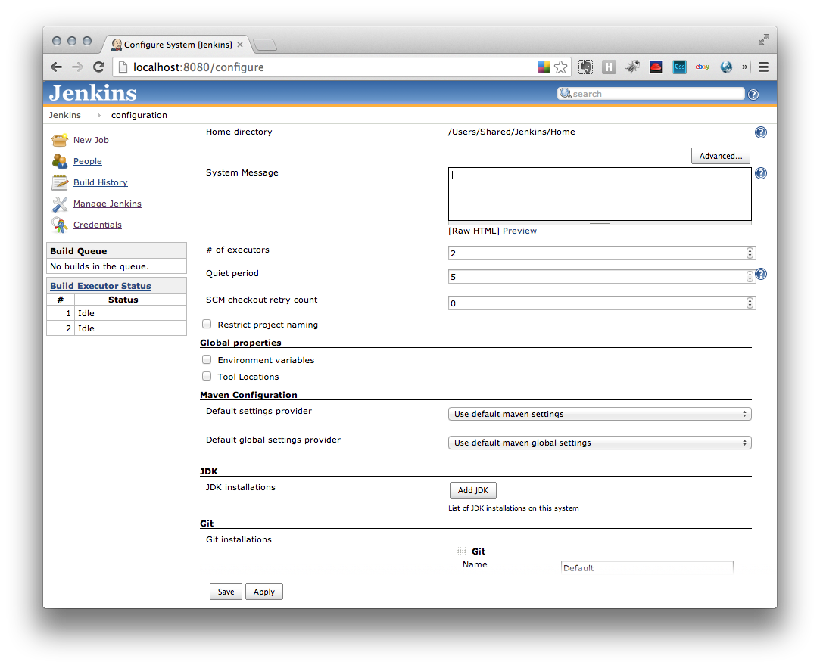This screenshot has width=820, height=668.
Task: Open Default global settings provider dropdown
Action: click(600, 443)
